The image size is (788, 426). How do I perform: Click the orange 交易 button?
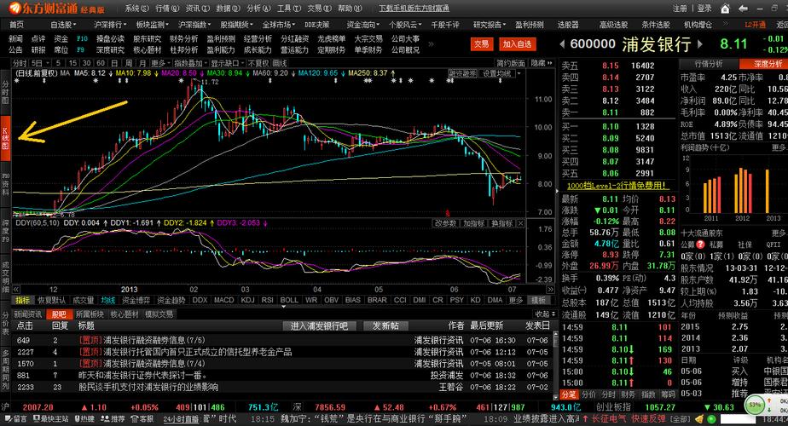481,44
